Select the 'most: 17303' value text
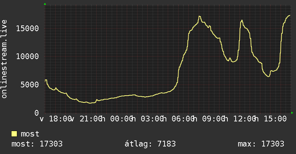Screen dimensions: 296x154 (x=37, y=144)
